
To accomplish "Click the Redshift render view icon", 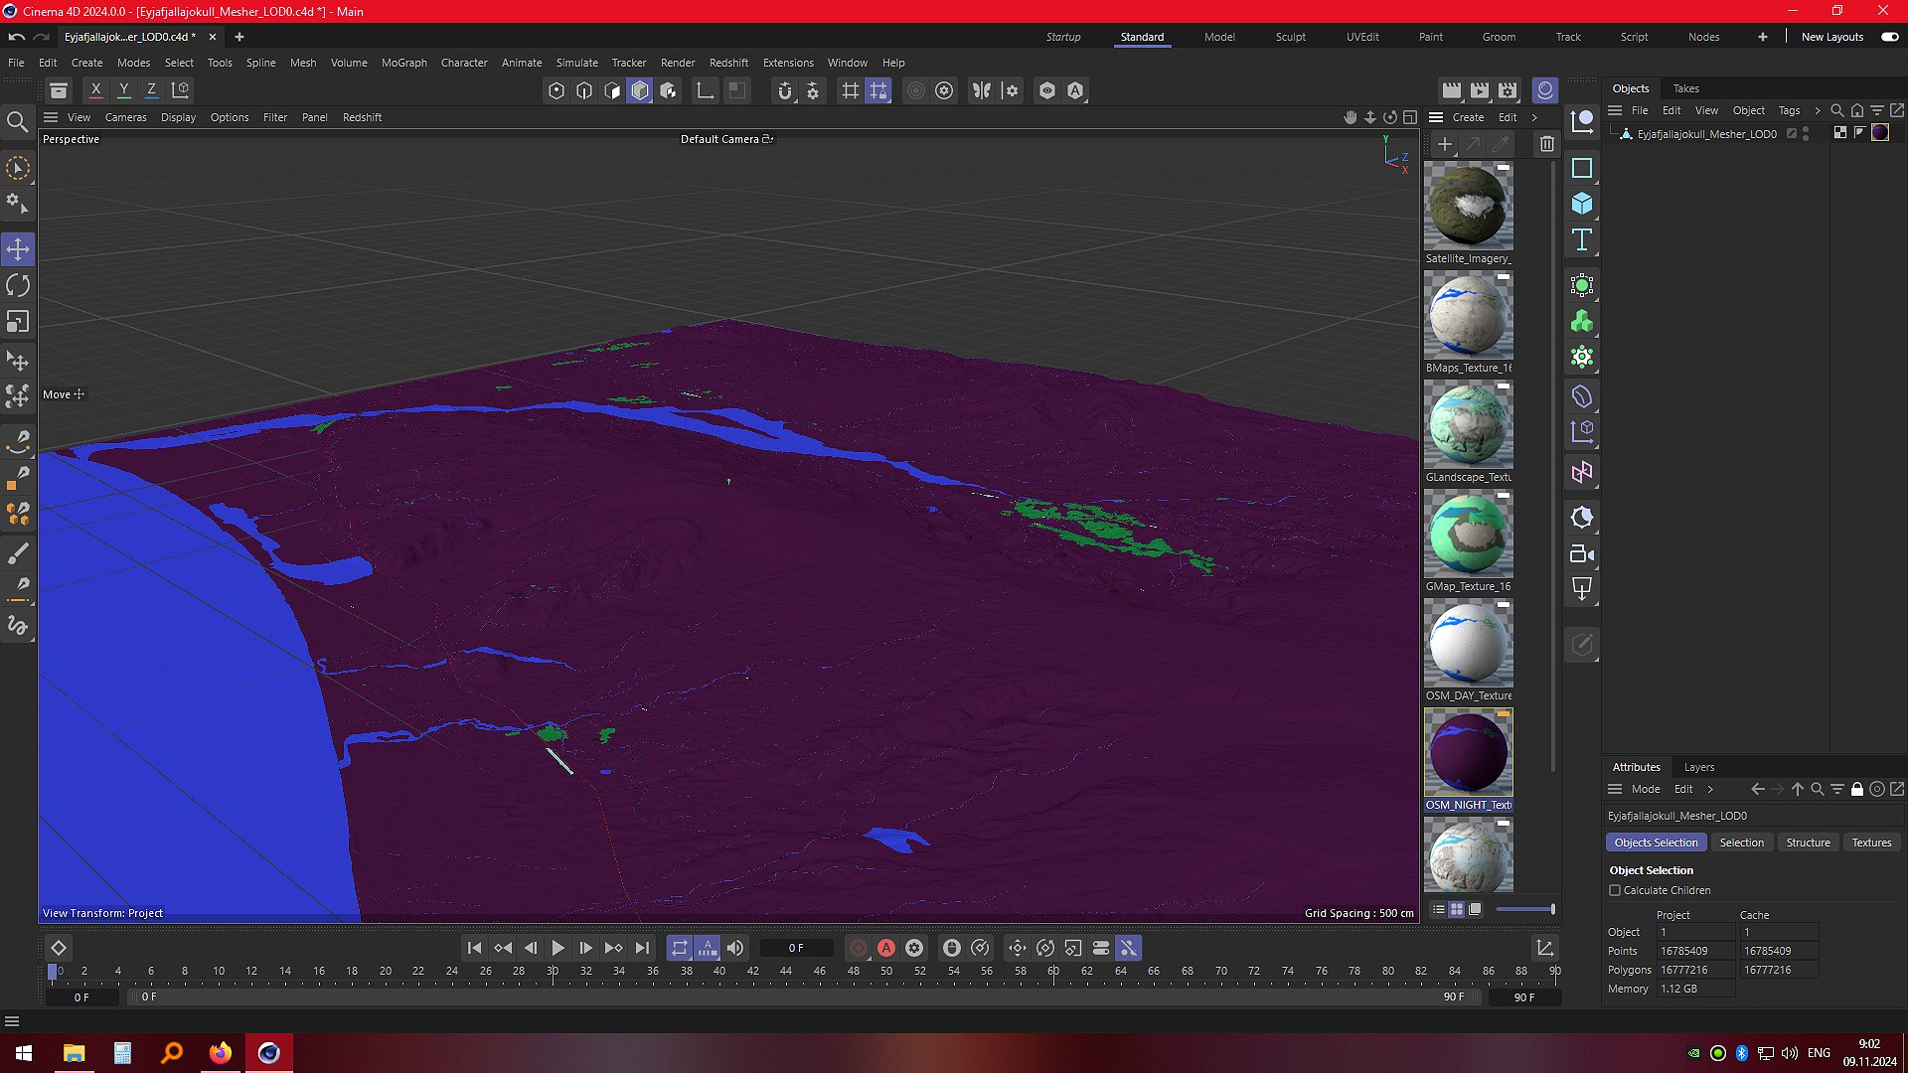I will point(1545,90).
